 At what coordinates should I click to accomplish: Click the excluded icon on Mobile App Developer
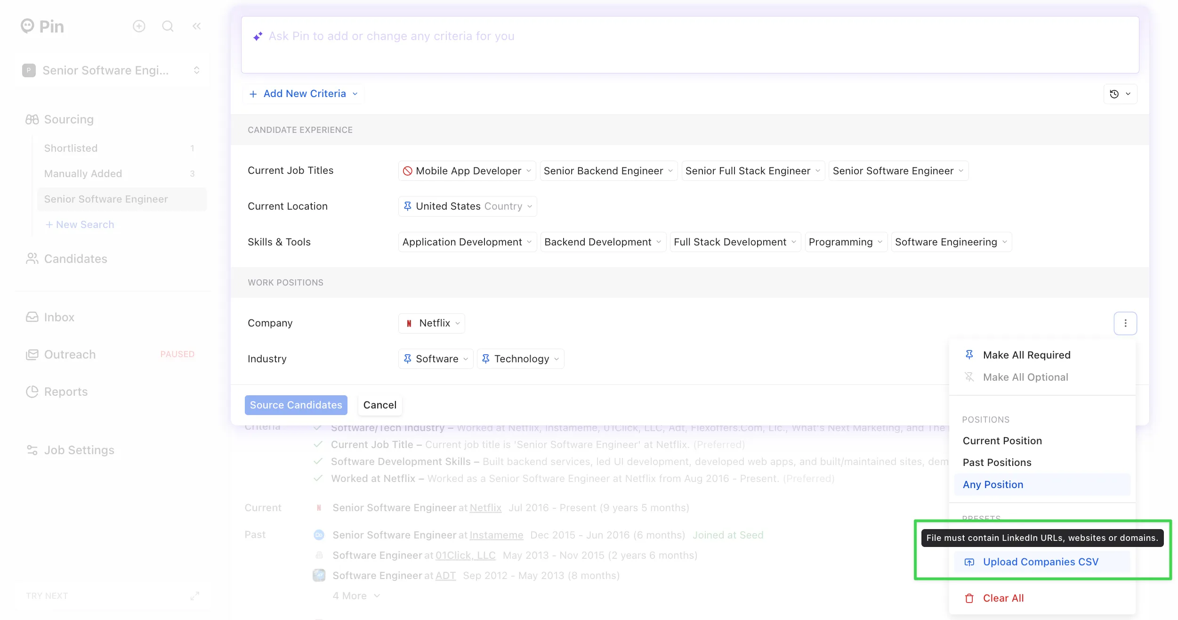click(408, 171)
